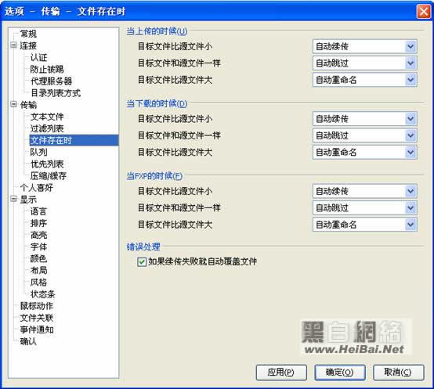Open upload 目标文件和源文件一样 dropdown
The image size is (434, 389).
pos(365,63)
